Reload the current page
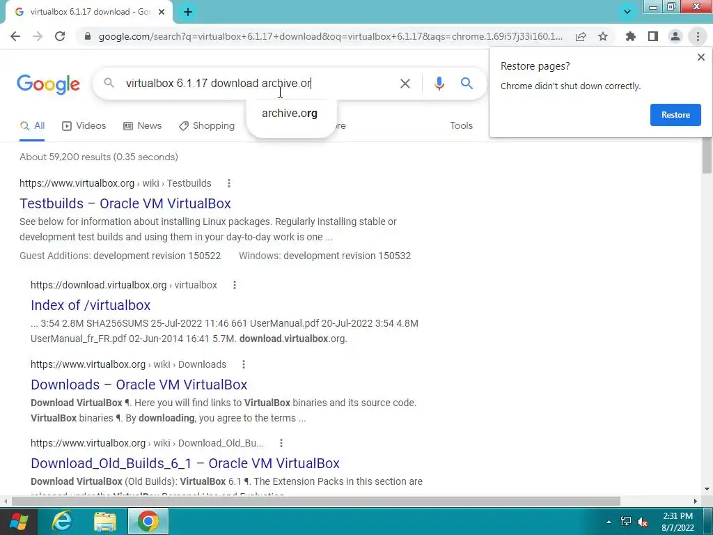Image resolution: width=713 pixels, height=535 pixels. [60, 36]
